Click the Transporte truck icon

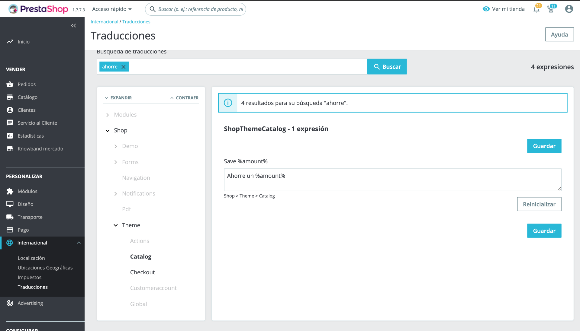[10, 217]
